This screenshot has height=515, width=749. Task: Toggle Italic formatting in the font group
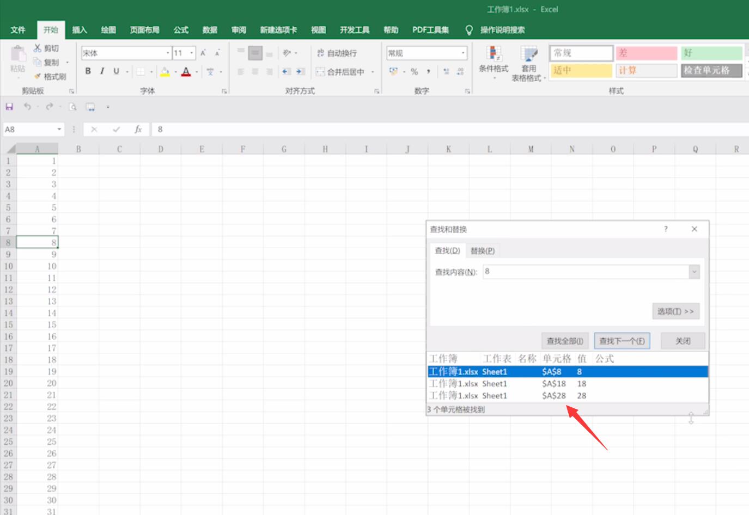(102, 71)
